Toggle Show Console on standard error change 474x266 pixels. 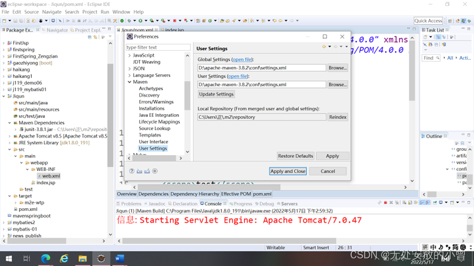[427, 203]
